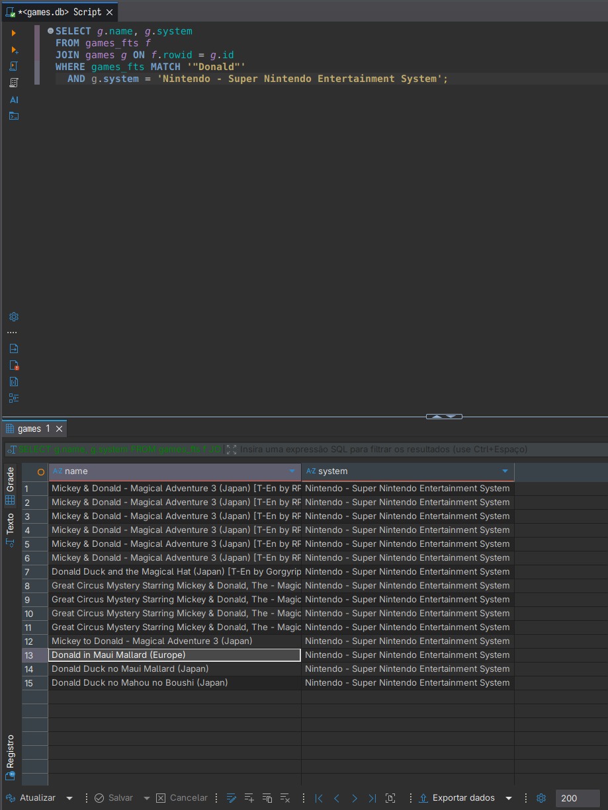Click the Grade grid icon in side strip
Screen dimensions: 608x810
[x=11, y=500]
